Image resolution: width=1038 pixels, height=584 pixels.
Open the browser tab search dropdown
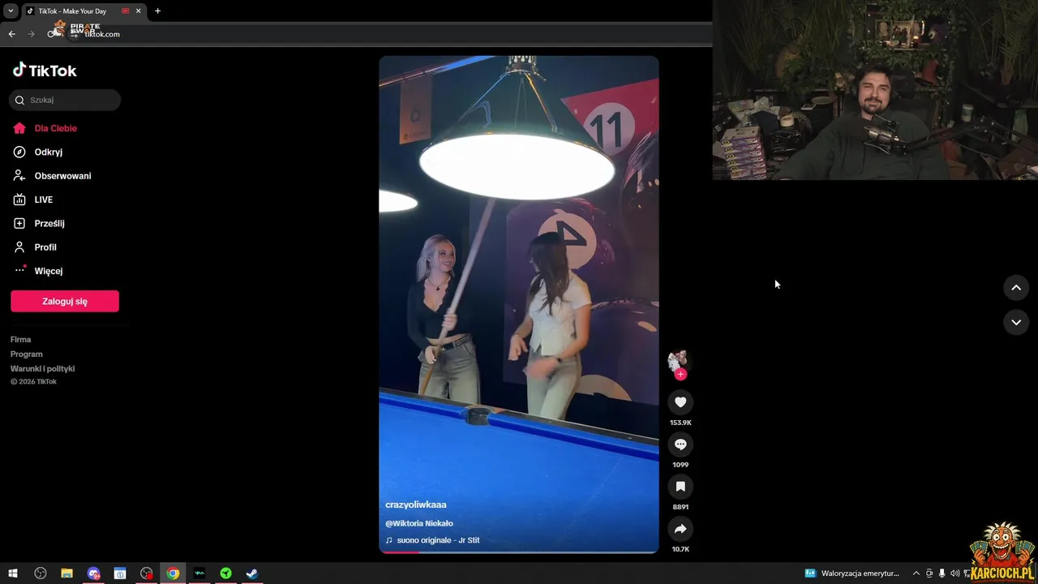pos(11,11)
